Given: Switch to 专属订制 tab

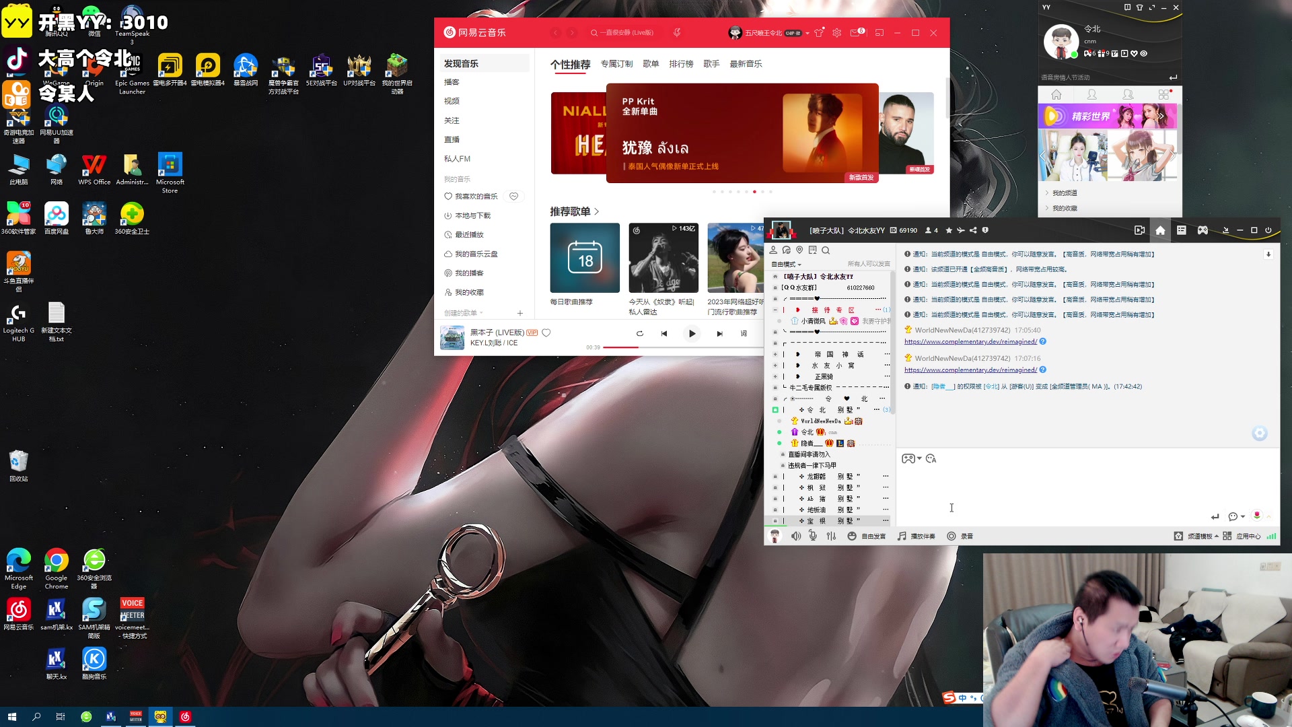Looking at the screenshot, I should 616,64.
